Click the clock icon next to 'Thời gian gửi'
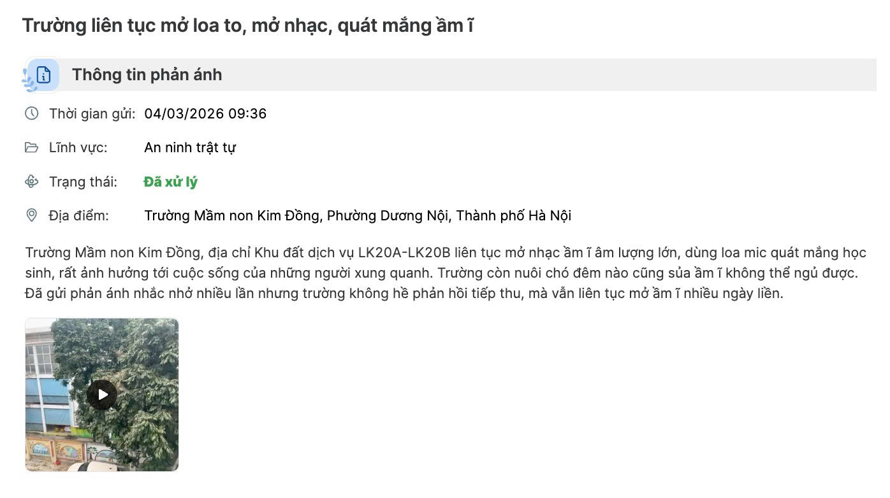890x498 pixels. click(x=31, y=113)
